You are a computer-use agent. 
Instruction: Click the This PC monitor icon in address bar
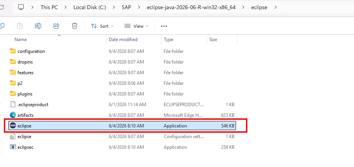coord(21,7)
